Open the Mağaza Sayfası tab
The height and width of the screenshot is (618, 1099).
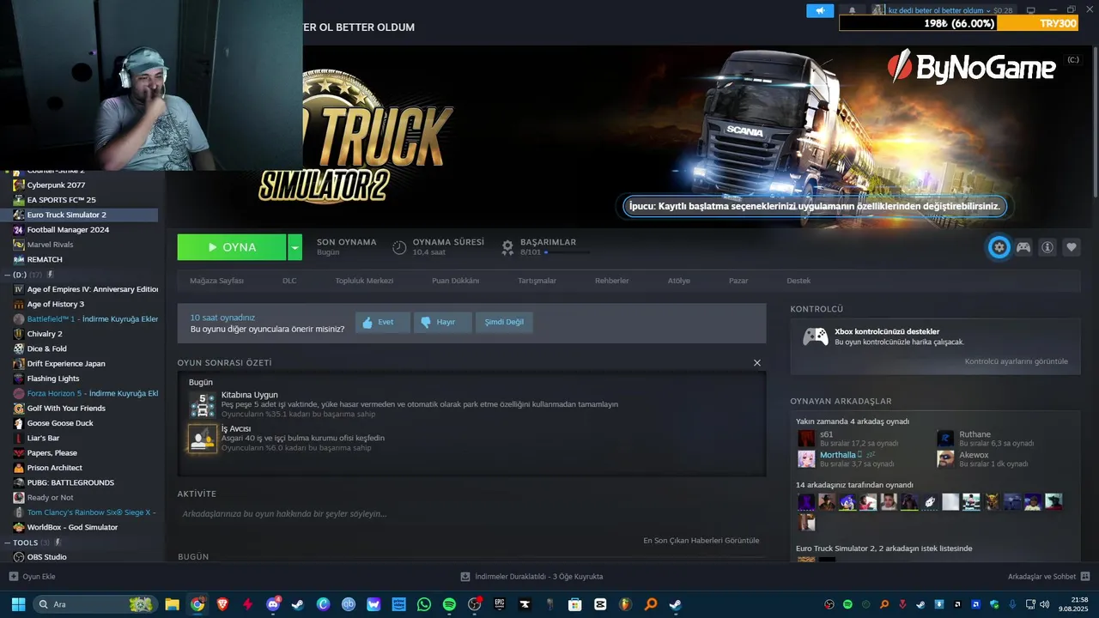[216, 281]
